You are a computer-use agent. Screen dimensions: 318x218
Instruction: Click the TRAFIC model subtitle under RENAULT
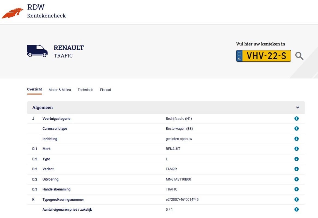63,56
